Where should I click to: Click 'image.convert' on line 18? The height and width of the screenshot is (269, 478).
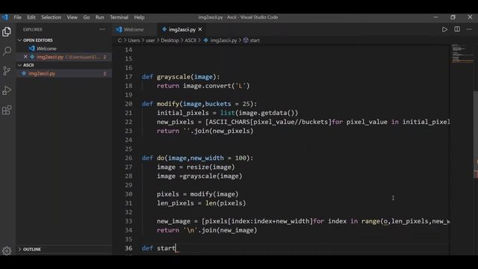click(207, 86)
